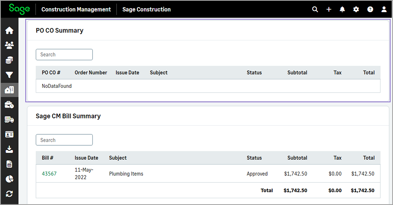Sort by Bill # column header
Image resolution: width=393 pixels, height=205 pixels.
tap(48, 158)
